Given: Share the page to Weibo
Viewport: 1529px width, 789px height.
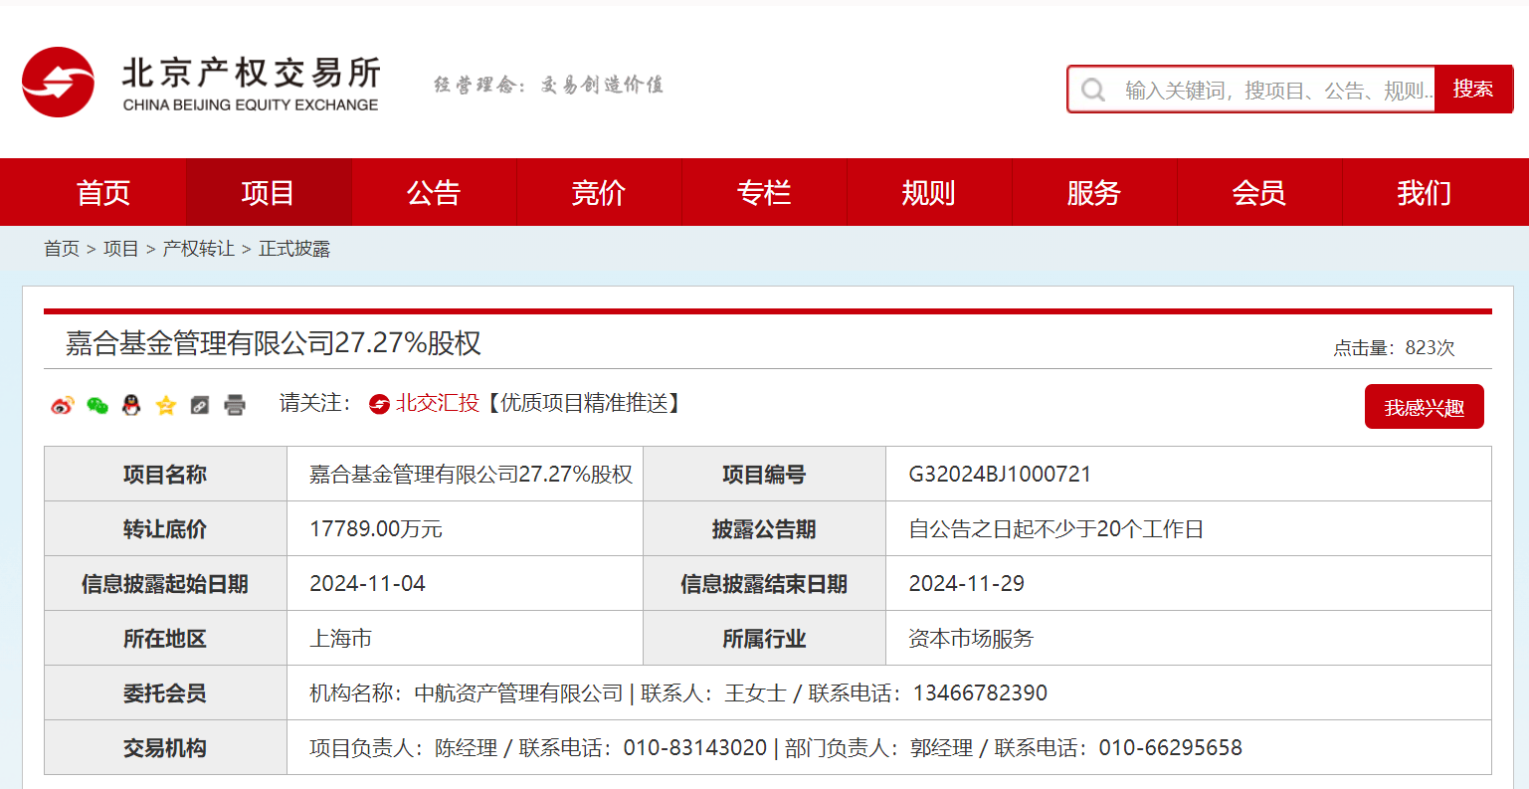Looking at the screenshot, I should coord(62,406).
